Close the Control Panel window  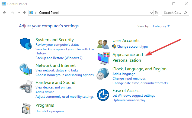pos(186,4)
